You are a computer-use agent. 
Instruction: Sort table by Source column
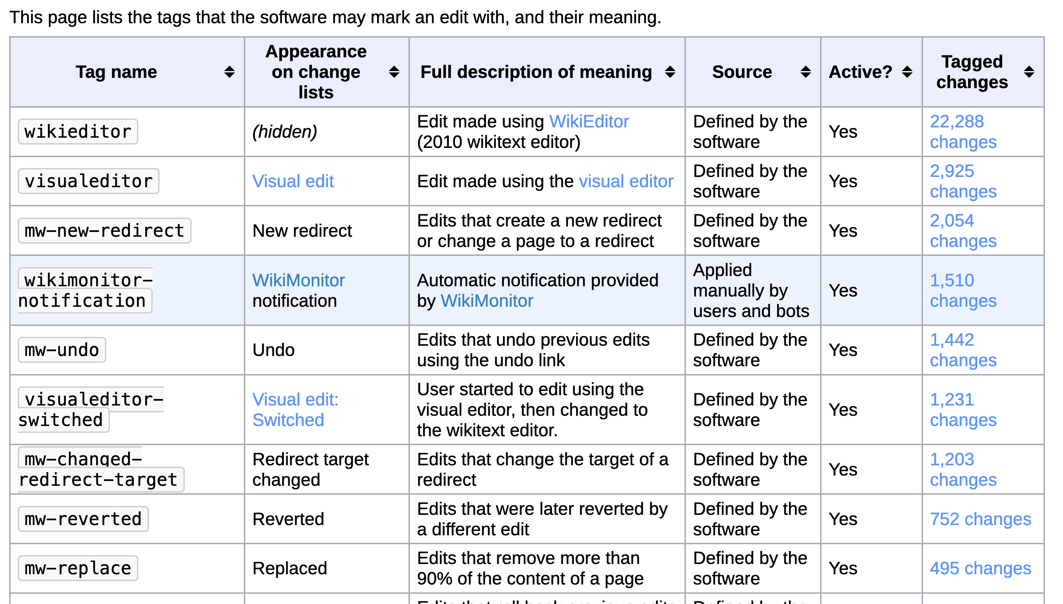[805, 72]
